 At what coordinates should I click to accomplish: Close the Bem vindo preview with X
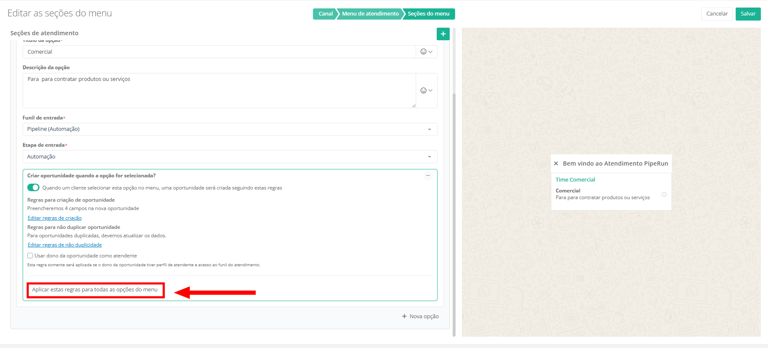pos(556,164)
